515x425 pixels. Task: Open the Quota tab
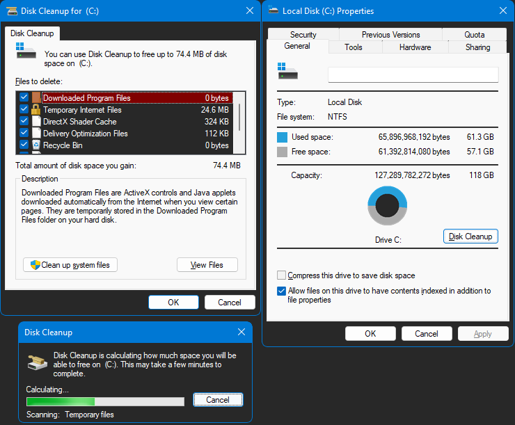coord(474,35)
